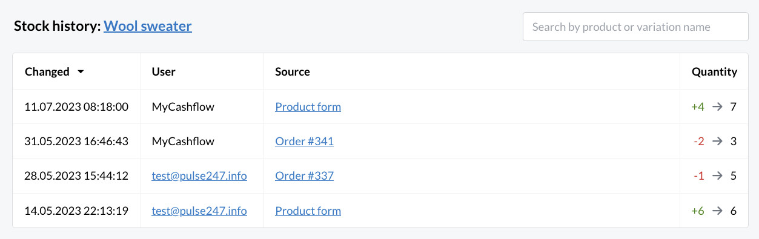The image size is (759, 239).
Task: Click the Quantity column header
Action: tap(714, 71)
